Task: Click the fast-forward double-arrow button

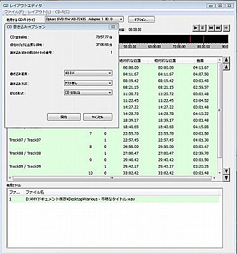Action: coord(226,28)
